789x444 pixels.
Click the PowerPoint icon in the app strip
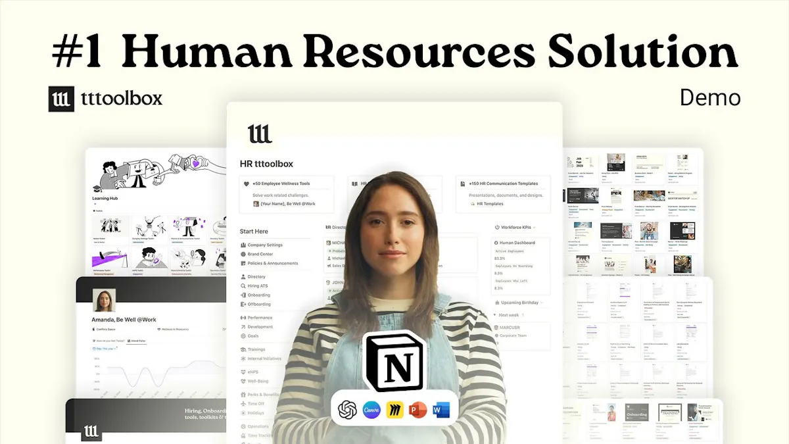pyautogui.click(x=418, y=410)
